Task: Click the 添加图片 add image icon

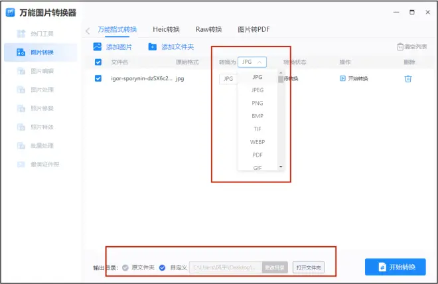Action: coord(98,46)
